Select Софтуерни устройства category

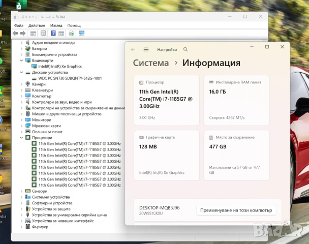(52, 203)
